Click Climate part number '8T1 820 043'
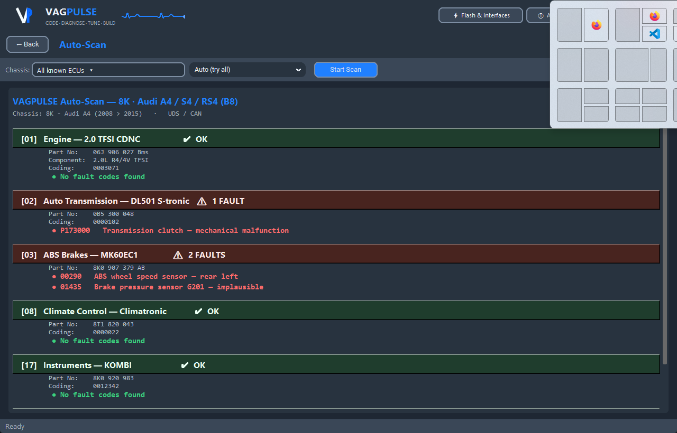Viewport: 677px width, 433px height. pyautogui.click(x=113, y=325)
